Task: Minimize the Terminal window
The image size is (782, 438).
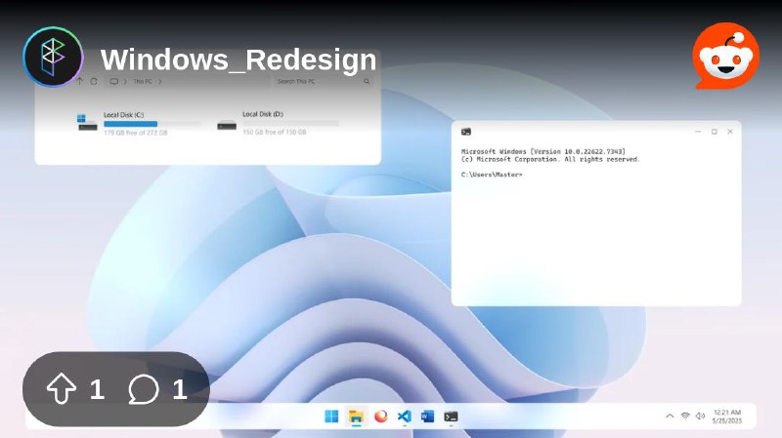Action: 698,132
